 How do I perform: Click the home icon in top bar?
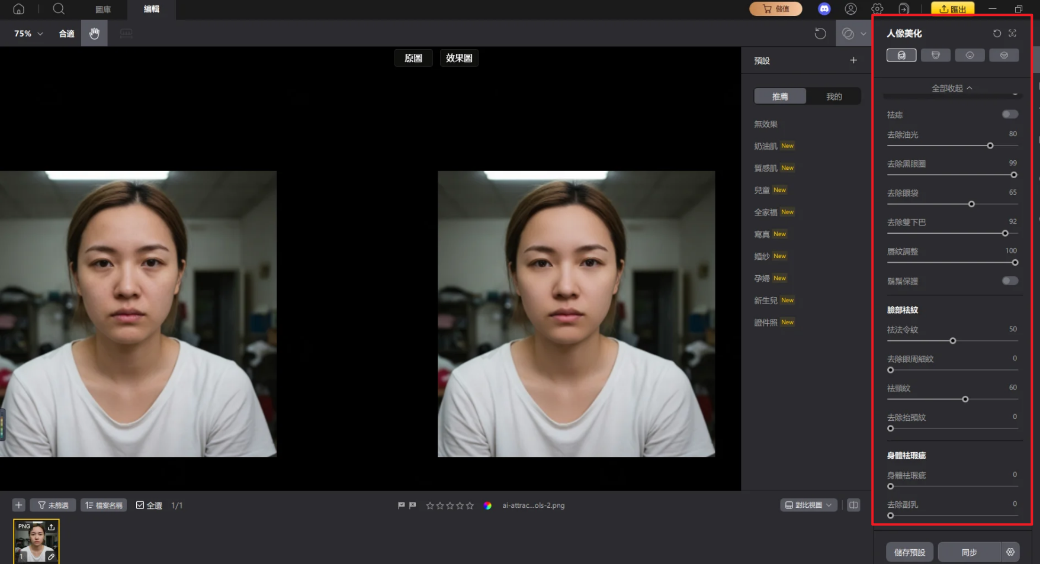click(x=18, y=9)
